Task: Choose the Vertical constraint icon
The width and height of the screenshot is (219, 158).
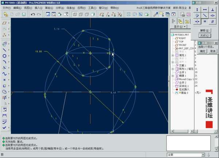Action: [197, 9]
